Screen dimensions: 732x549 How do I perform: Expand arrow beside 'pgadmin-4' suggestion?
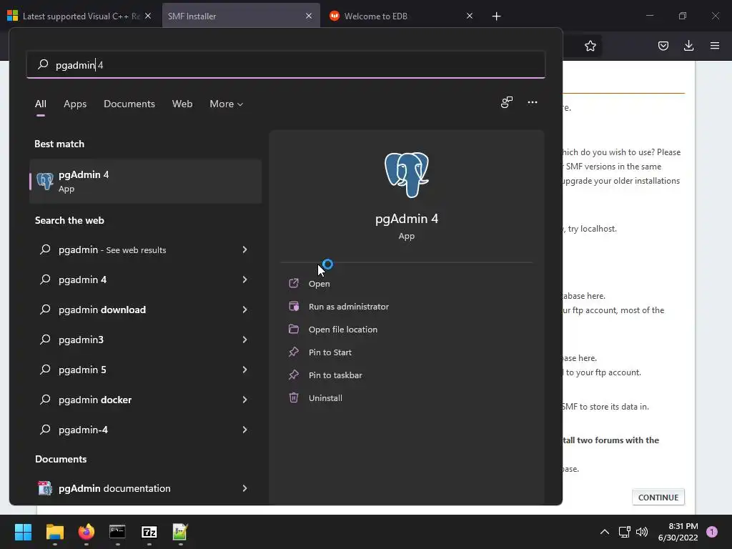[x=244, y=430]
